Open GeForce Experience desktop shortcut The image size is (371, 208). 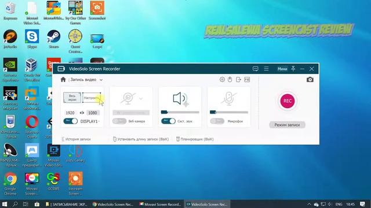tap(10, 70)
